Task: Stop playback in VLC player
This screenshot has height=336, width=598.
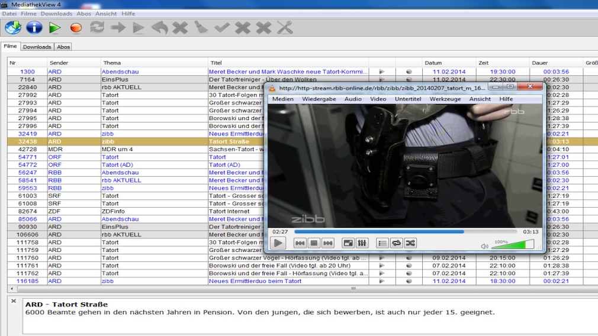Action: (314, 243)
